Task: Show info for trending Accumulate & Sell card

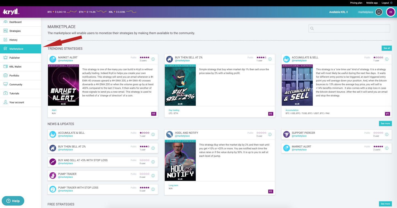Action: [387, 59]
